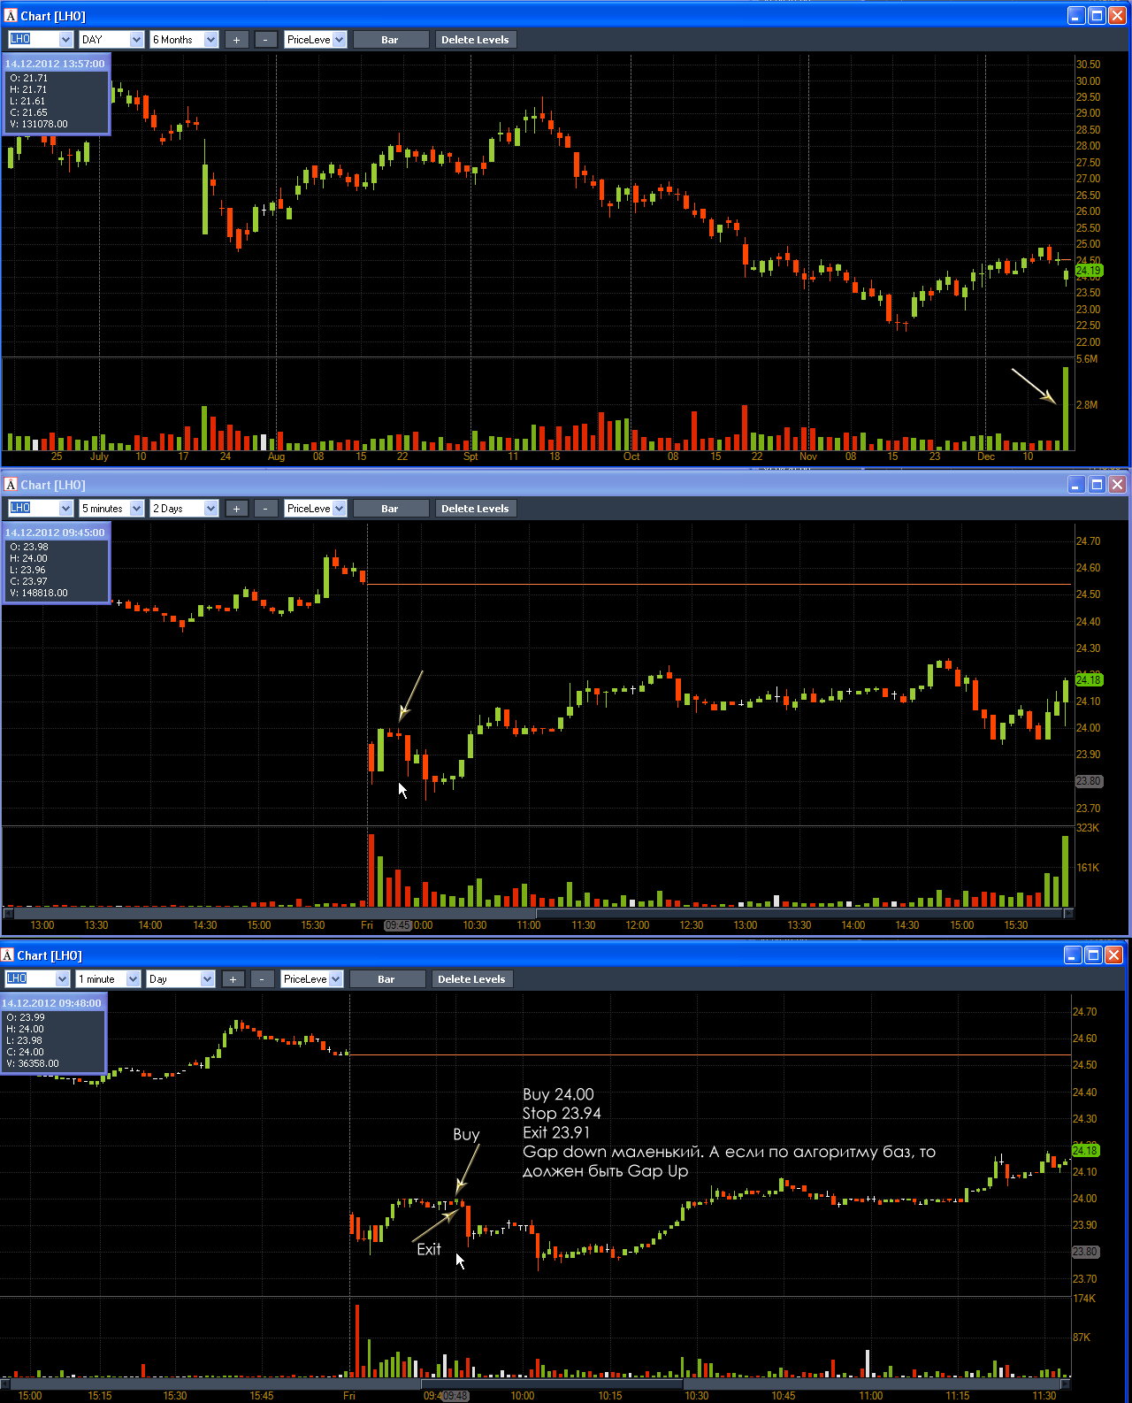Click the horizontal scrollbar of the 5 minutes chart
This screenshot has height=1403, width=1132.
(x=538, y=912)
